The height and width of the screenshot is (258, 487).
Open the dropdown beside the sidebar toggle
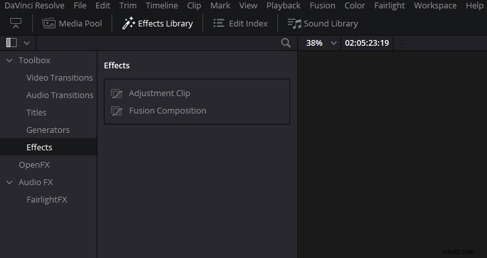(26, 43)
